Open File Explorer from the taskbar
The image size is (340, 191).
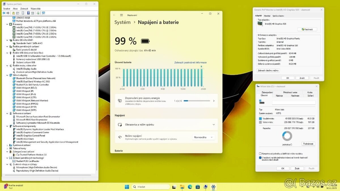click(x=182, y=187)
